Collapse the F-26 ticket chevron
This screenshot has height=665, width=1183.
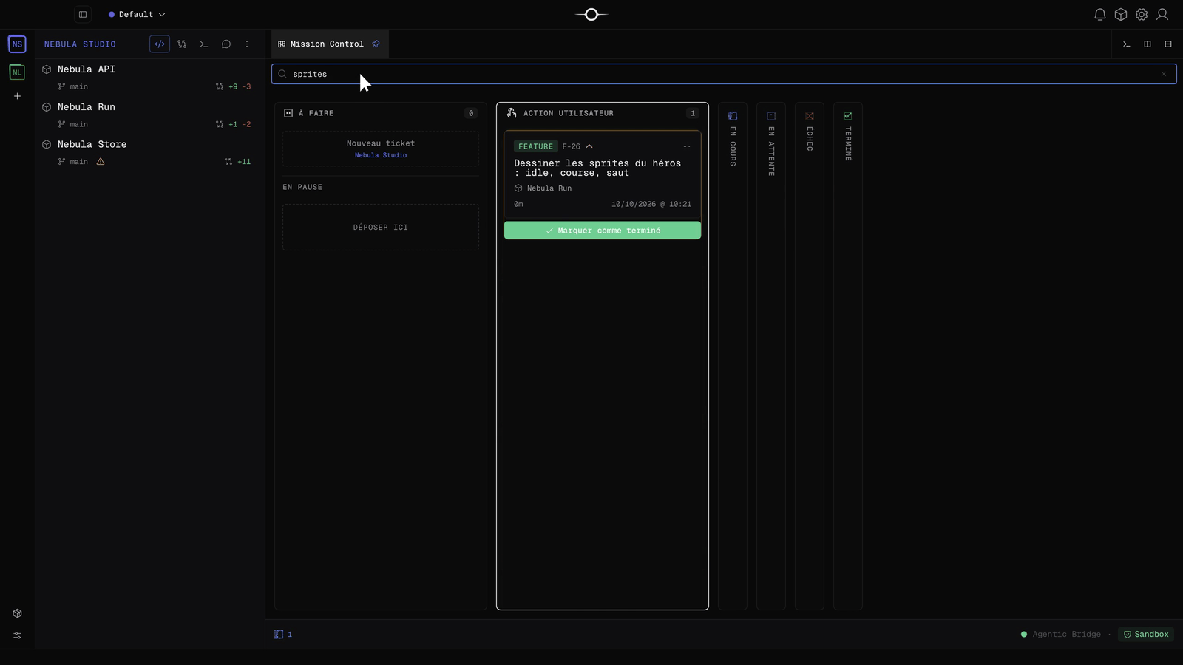pos(589,146)
